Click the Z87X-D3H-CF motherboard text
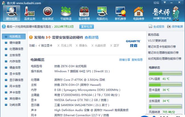This screenshot has width=185, height=117. point(78,85)
